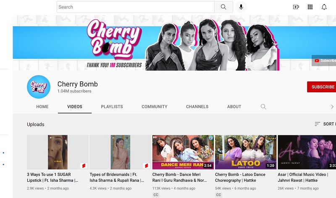
Task: Click the Shorts badge on SUGAR Lipstick video
Action: coord(84,165)
